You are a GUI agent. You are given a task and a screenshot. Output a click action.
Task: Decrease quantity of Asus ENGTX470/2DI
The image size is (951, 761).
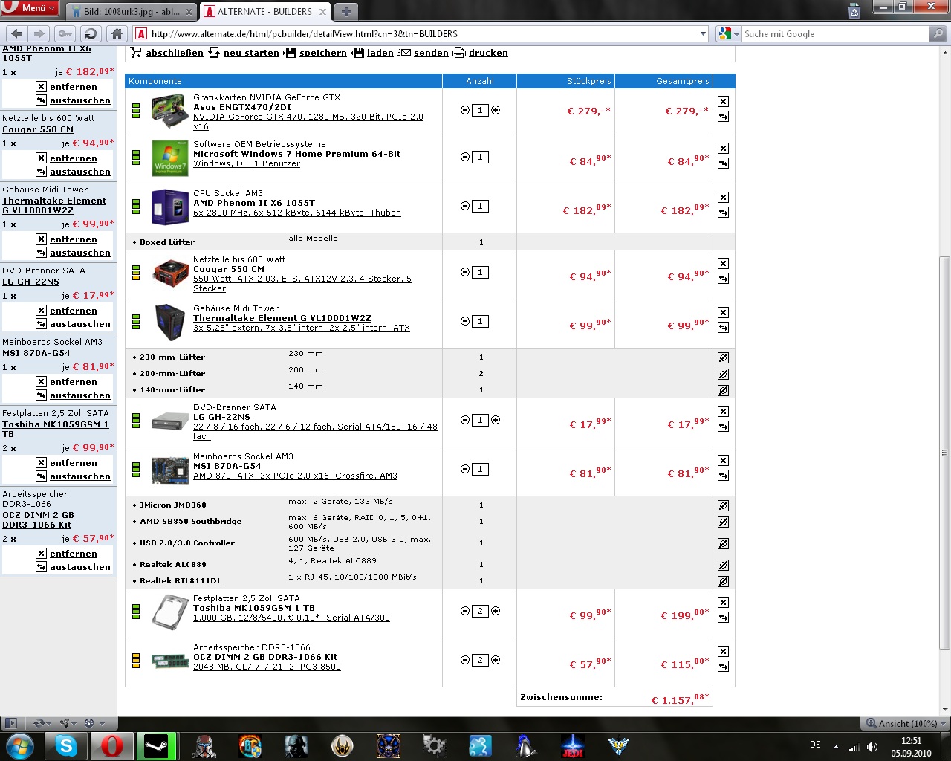pyautogui.click(x=465, y=110)
